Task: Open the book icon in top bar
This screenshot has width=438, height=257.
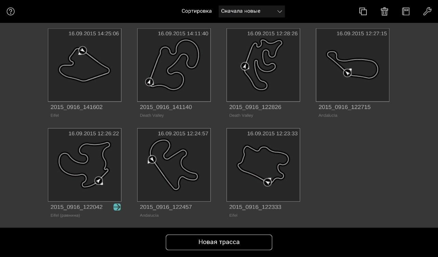Action: [x=406, y=11]
